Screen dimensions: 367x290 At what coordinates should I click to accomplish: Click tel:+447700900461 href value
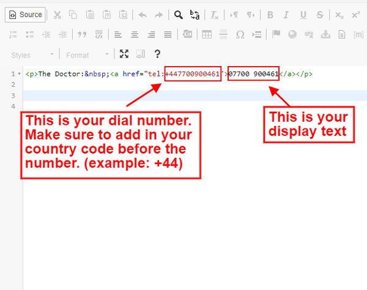(183, 74)
